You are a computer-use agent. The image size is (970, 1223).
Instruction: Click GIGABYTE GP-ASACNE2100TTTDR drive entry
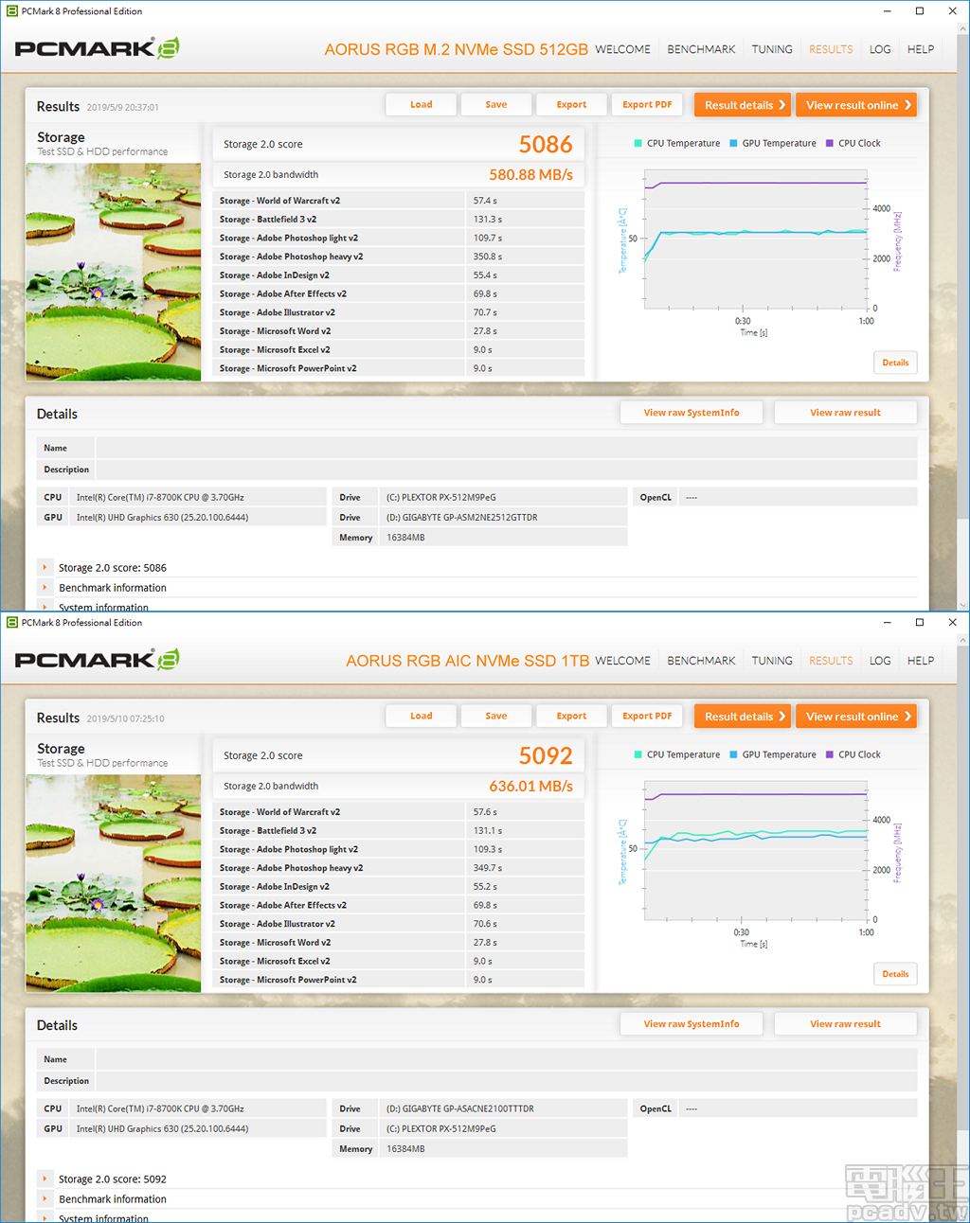click(x=459, y=1108)
